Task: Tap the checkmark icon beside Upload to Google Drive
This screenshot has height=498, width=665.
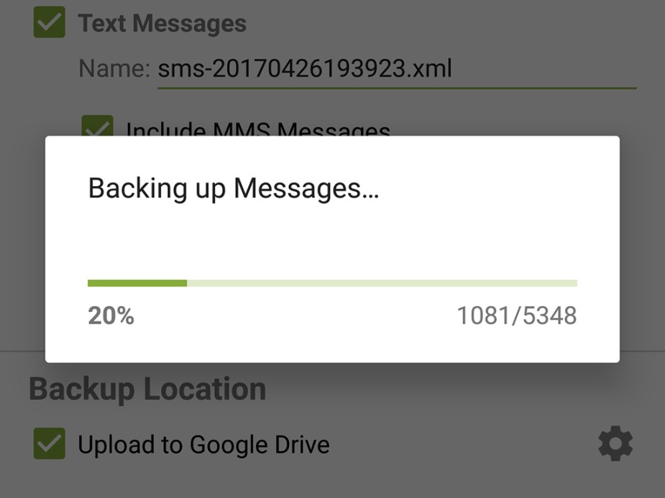Action: (49, 443)
